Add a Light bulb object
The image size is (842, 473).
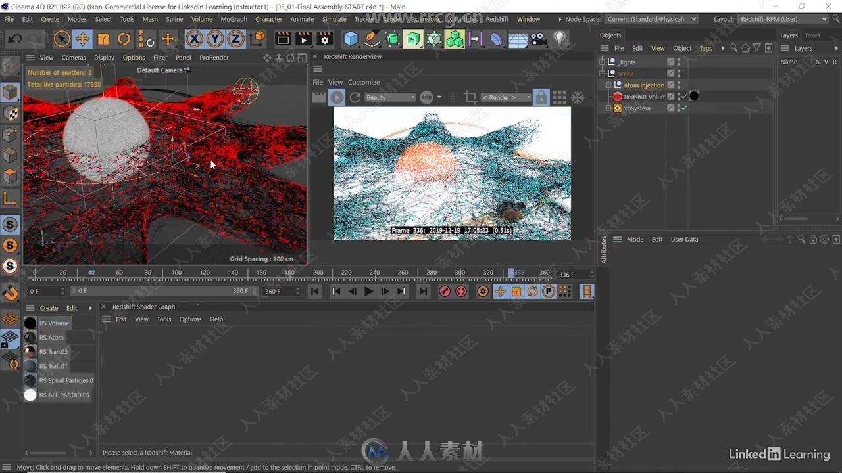[x=560, y=39]
